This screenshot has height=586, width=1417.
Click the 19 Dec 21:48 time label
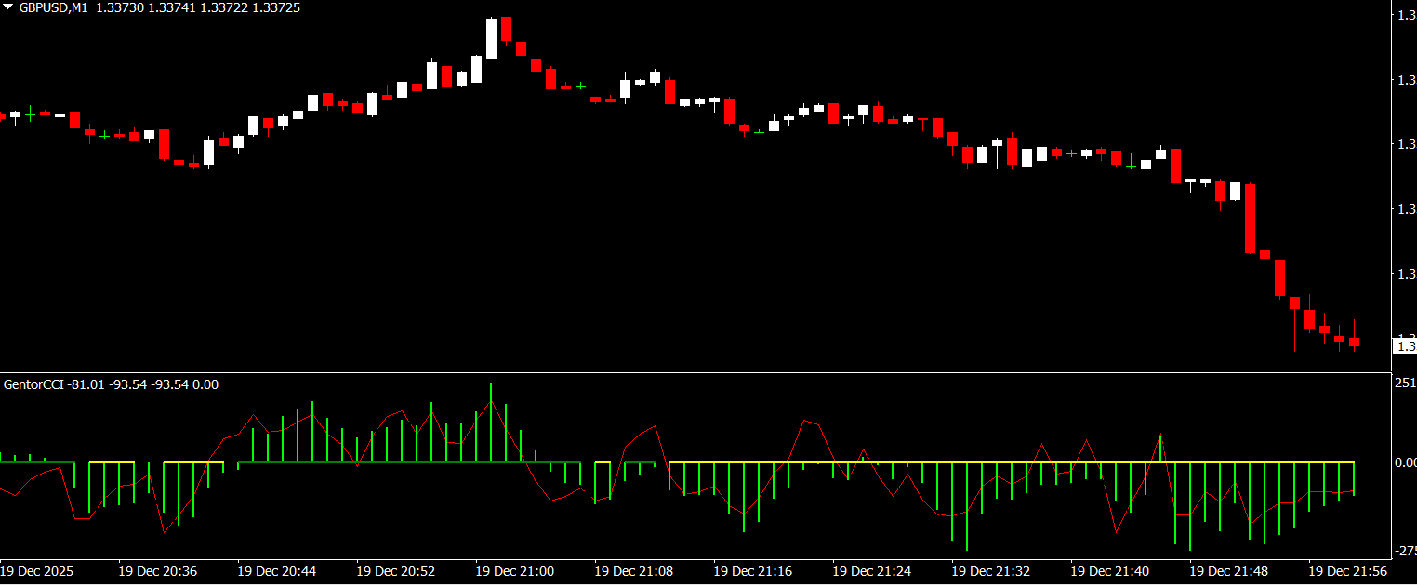(x=1227, y=571)
